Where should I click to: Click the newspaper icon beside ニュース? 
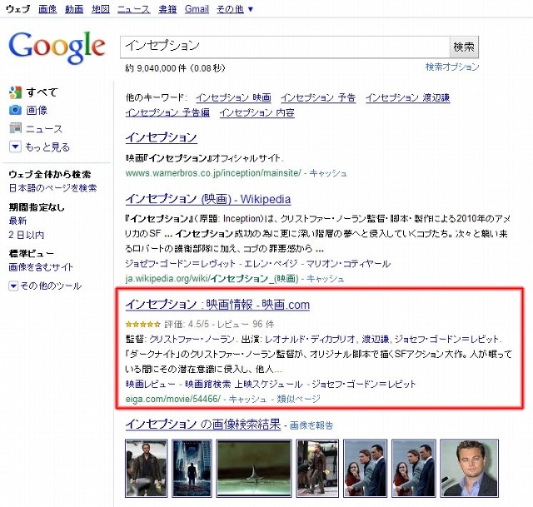click(x=15, y=128)
